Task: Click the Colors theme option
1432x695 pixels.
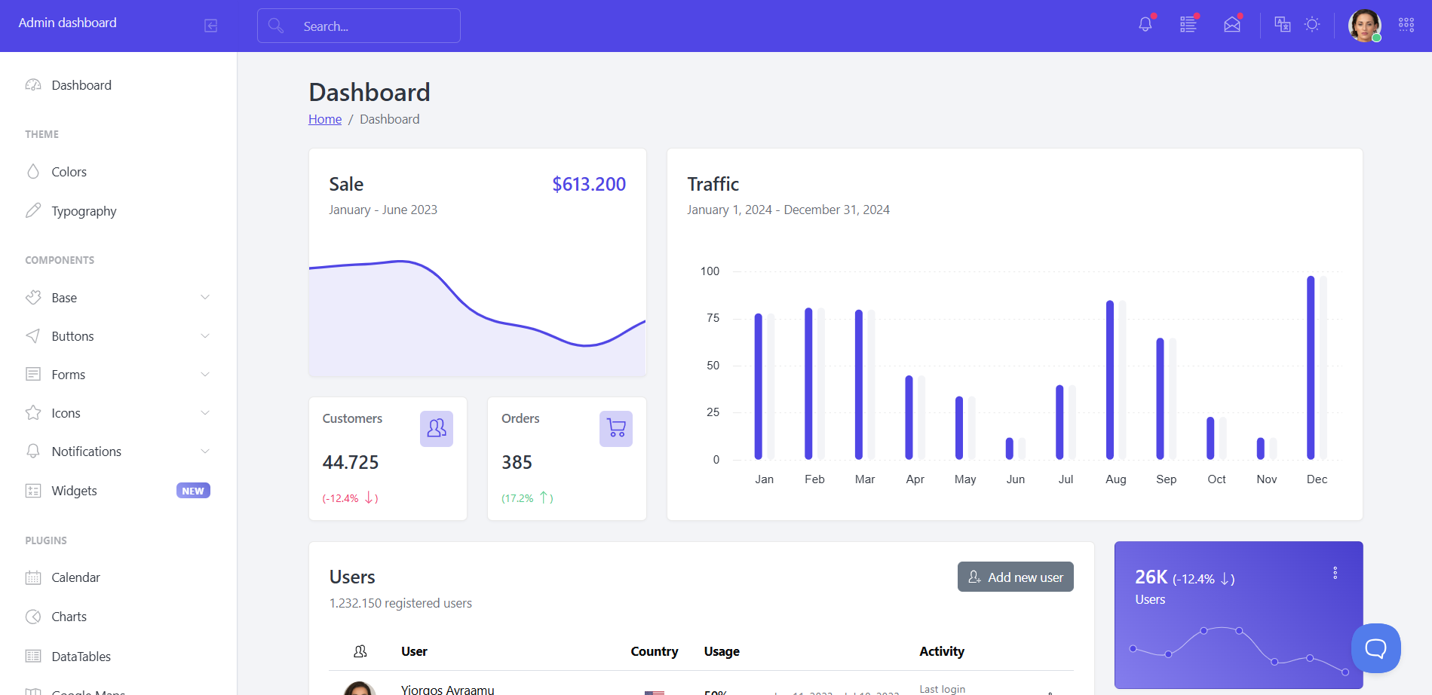Action: (x=68, y=171)
